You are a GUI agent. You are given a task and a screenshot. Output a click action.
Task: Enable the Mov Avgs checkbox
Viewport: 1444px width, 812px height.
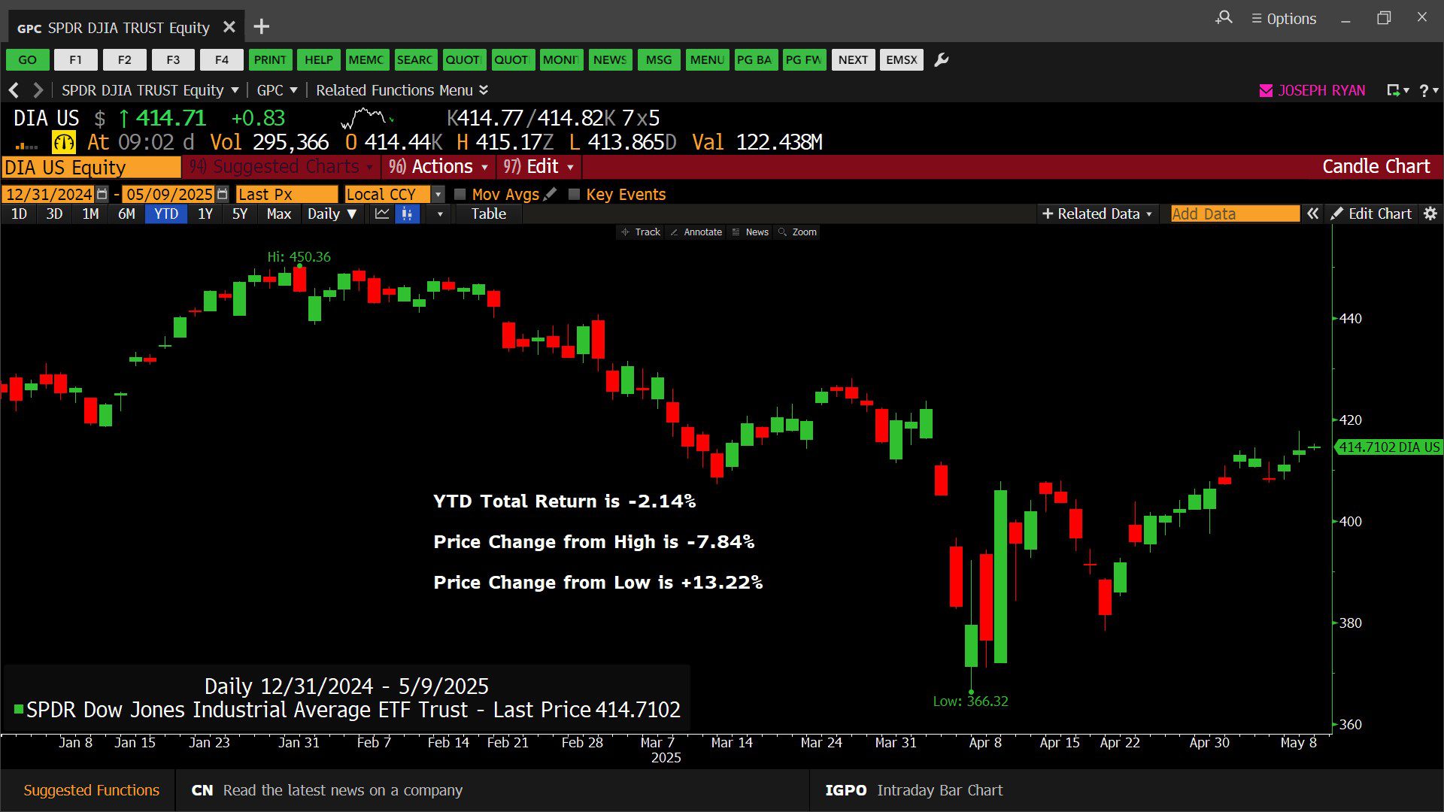pos(460,194)
